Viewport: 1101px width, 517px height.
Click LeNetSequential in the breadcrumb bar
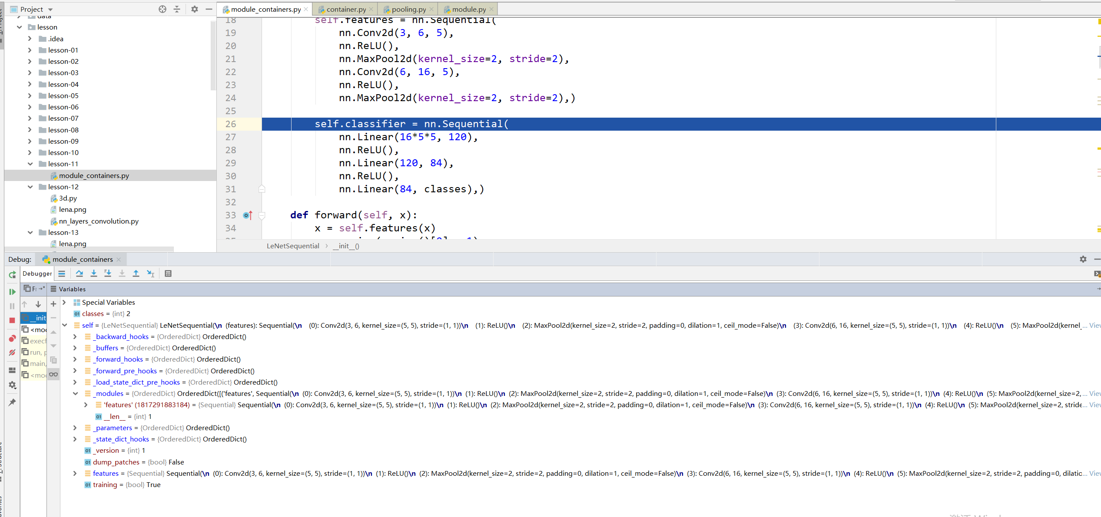(293, 246)
